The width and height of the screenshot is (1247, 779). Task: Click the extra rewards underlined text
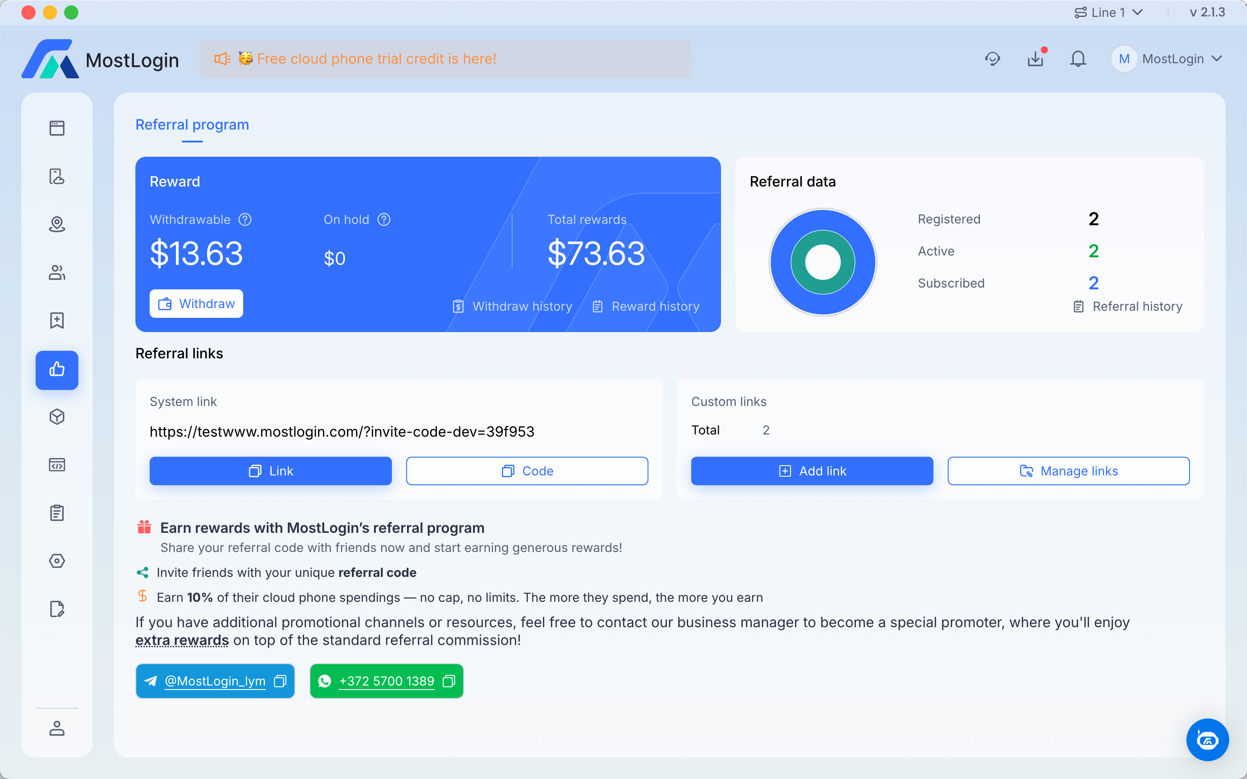point(182,641)
